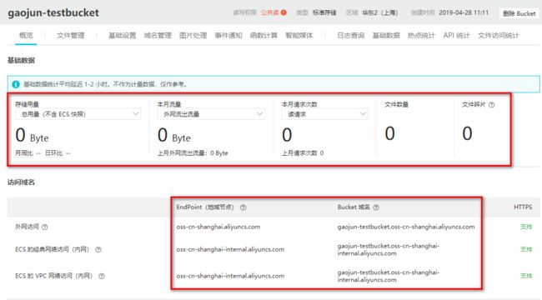
Task: Click the oss-cn-shanghai.aliyuncs.com endpoint
Action: [218, 227]
